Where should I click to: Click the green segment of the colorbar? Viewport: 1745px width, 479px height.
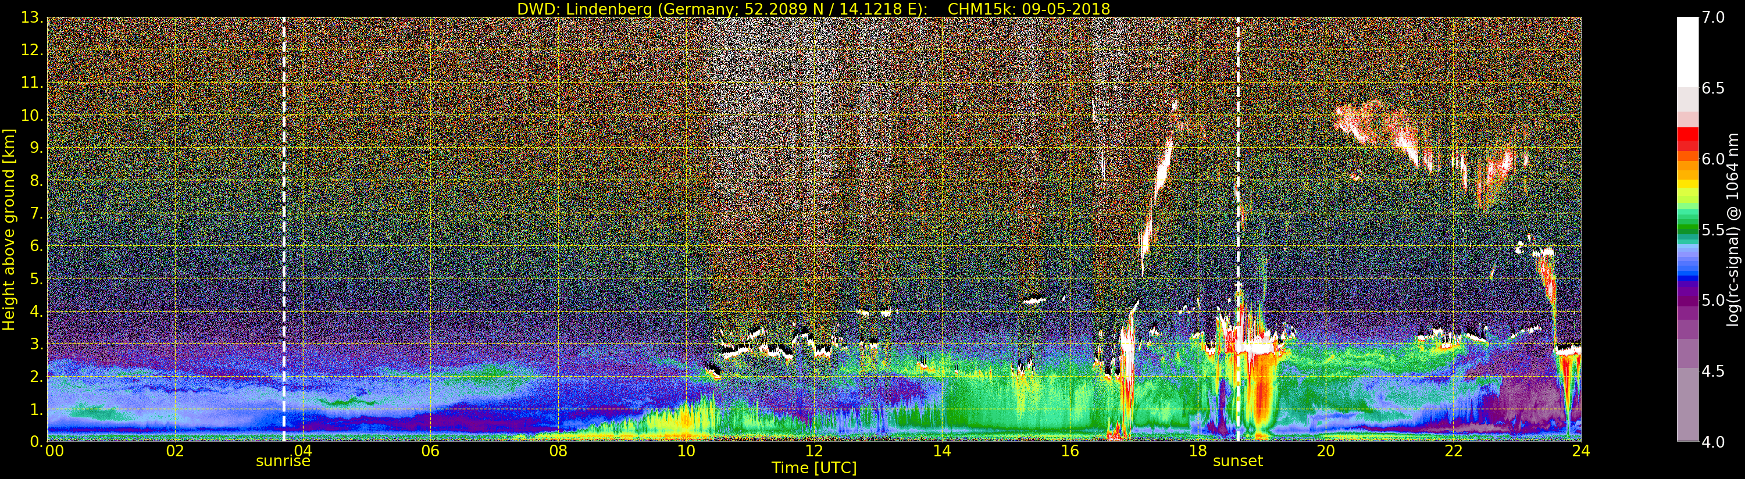(x=1687, y=227)
